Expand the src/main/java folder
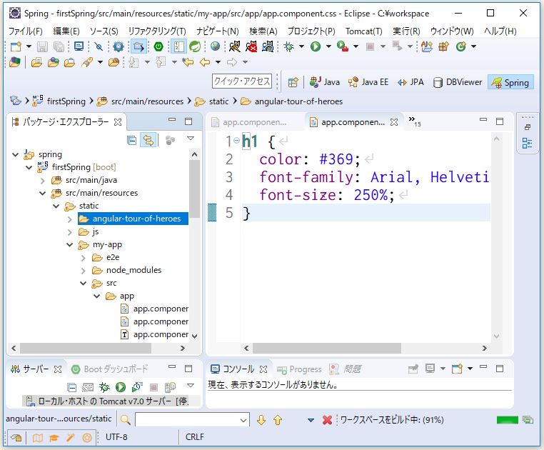Screen dimensions: 544x450 (x=42, y=181)
